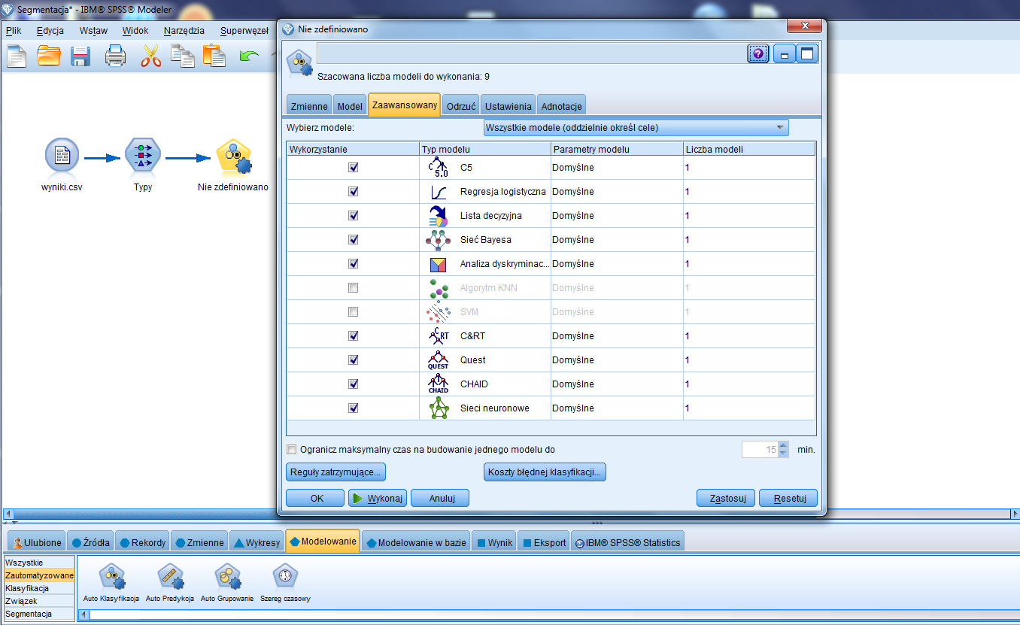The width and height of the screenshot is (1020, 625).
Task: Click the minutes stepper arrows
Action: pyautogui.click(x=784, y=450)
